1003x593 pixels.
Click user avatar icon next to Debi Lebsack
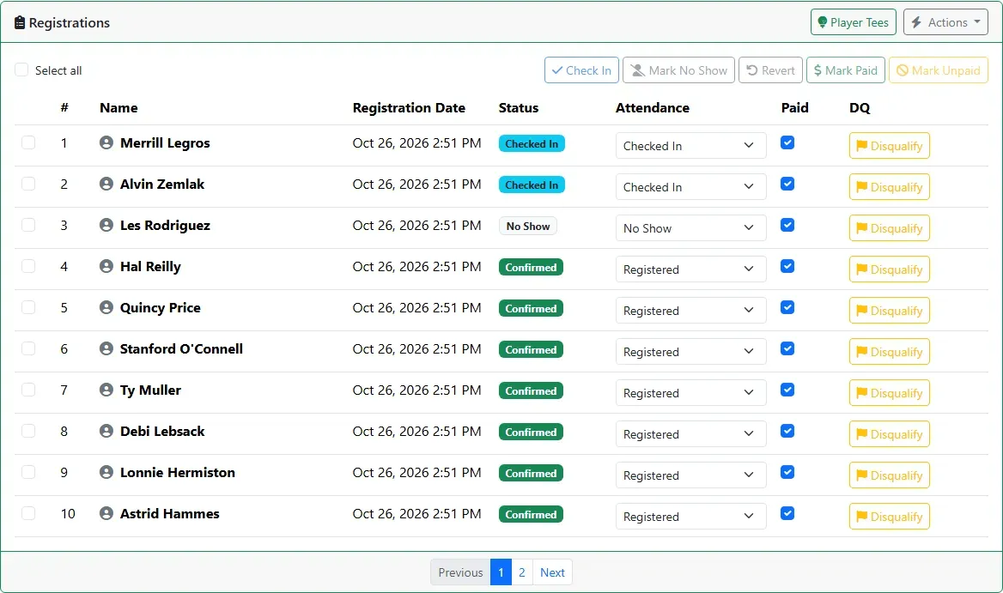coord(106,432)
